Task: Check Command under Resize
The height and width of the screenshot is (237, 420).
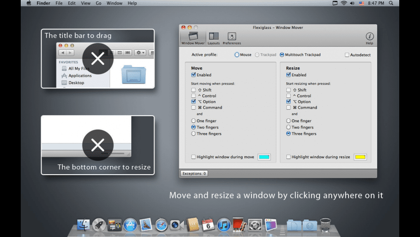Action: 288,108
